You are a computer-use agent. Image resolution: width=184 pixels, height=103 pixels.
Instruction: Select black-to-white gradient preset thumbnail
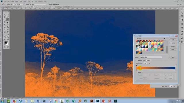pyautogui.click(x=137, y=47)
